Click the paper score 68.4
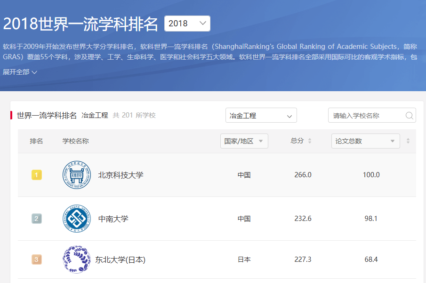 (x=371, y=259)
